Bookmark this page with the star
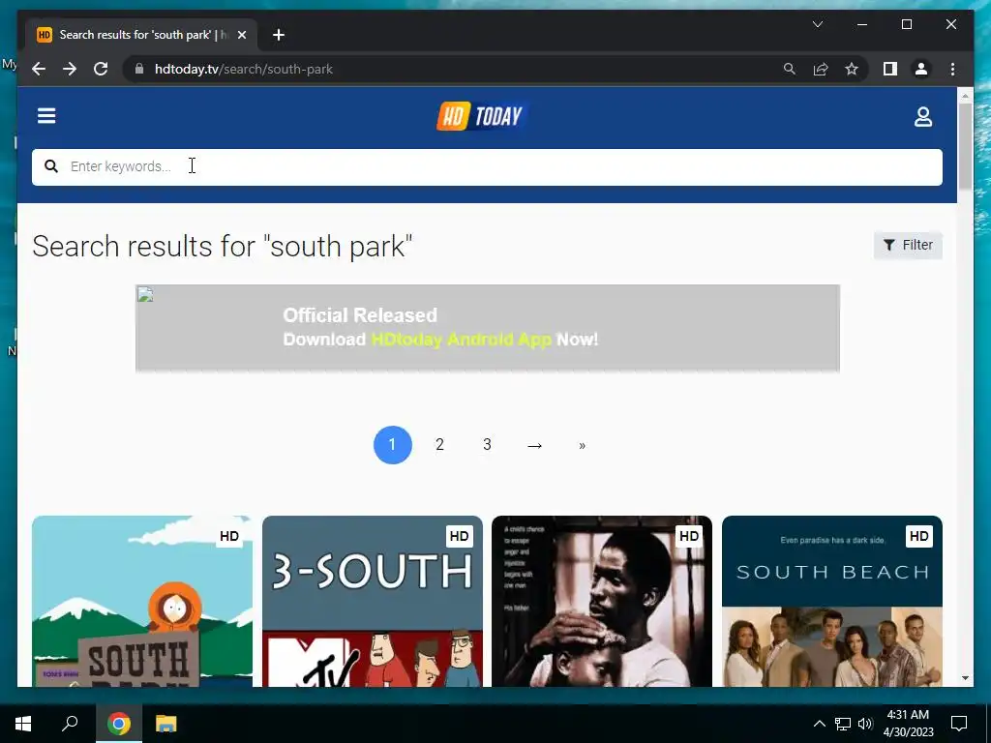991x743 pixels. click(852, 69)
